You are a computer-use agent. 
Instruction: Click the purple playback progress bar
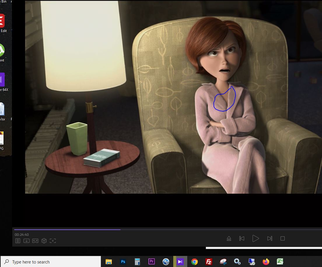point(67,230)
